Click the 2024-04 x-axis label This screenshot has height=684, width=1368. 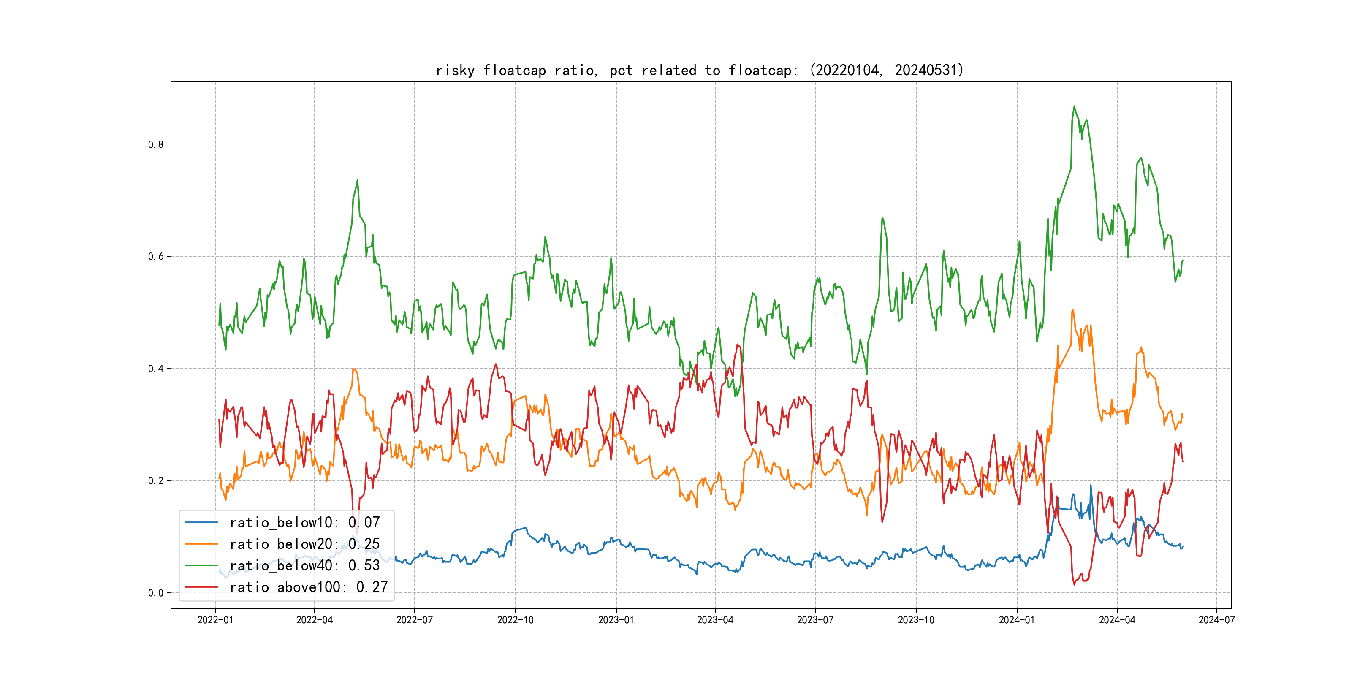(x=1116, y=620)
